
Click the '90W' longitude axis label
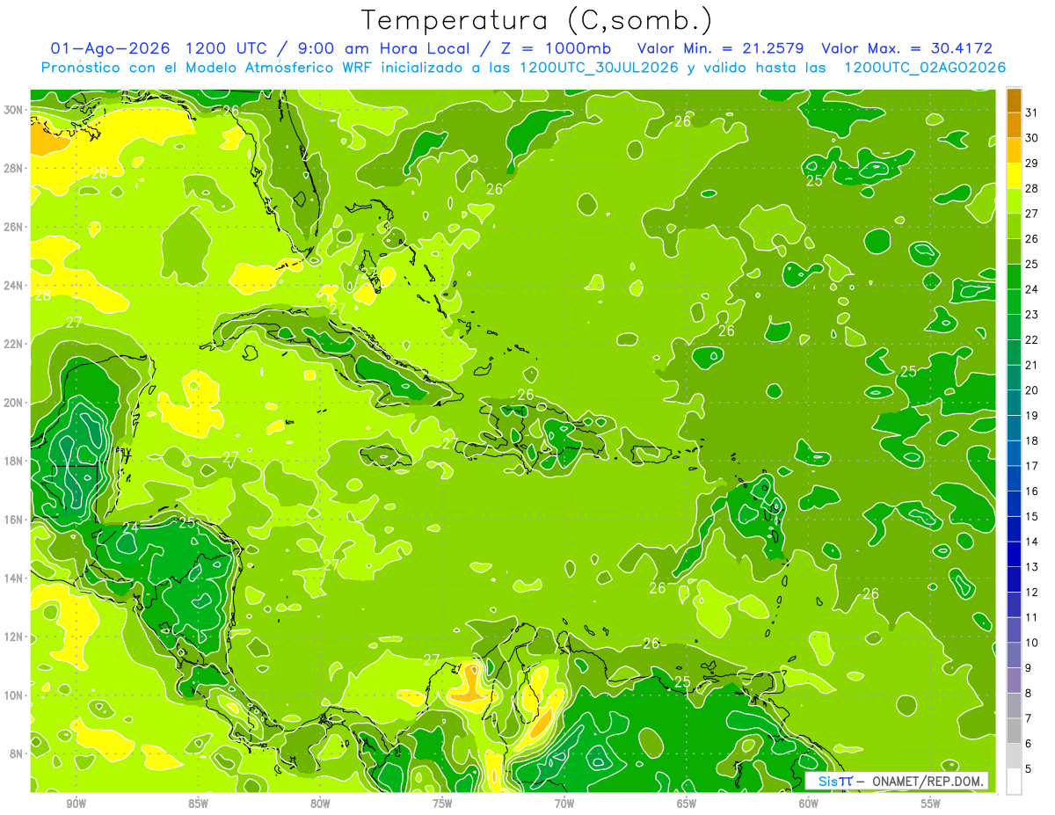76,804
